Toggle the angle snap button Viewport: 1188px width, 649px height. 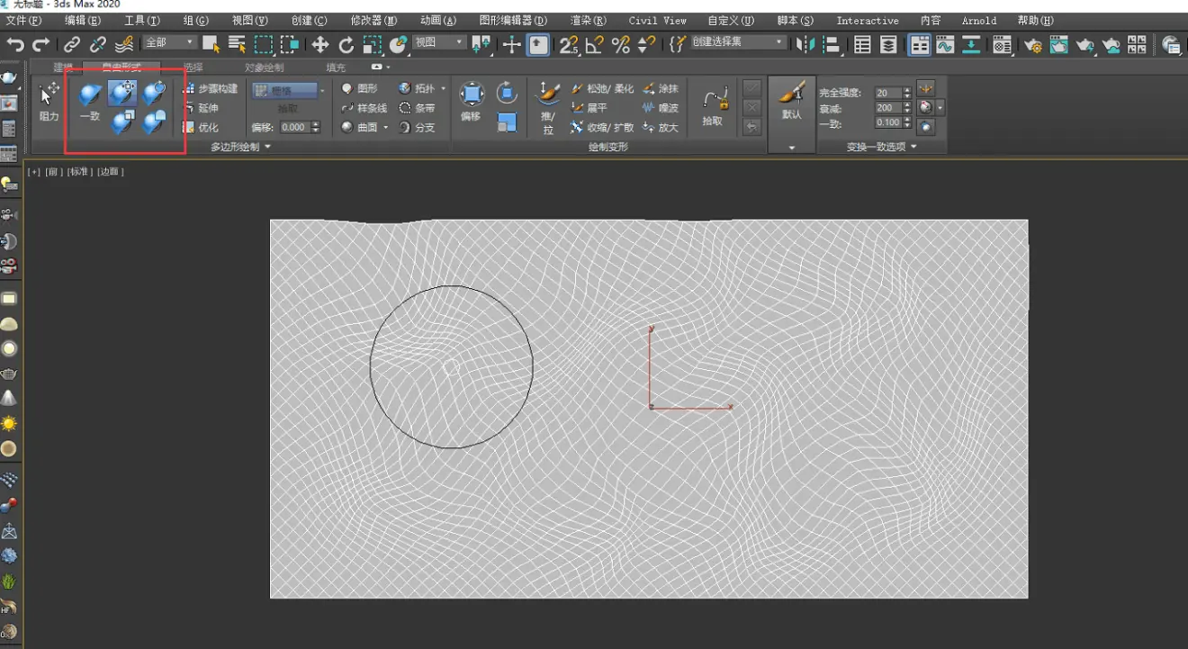tap(595, 44)
